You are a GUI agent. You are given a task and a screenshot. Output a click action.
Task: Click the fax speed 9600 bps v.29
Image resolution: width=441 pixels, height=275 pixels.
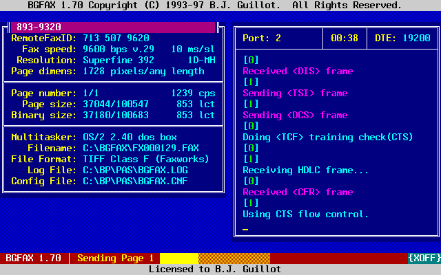pos(119,49)
